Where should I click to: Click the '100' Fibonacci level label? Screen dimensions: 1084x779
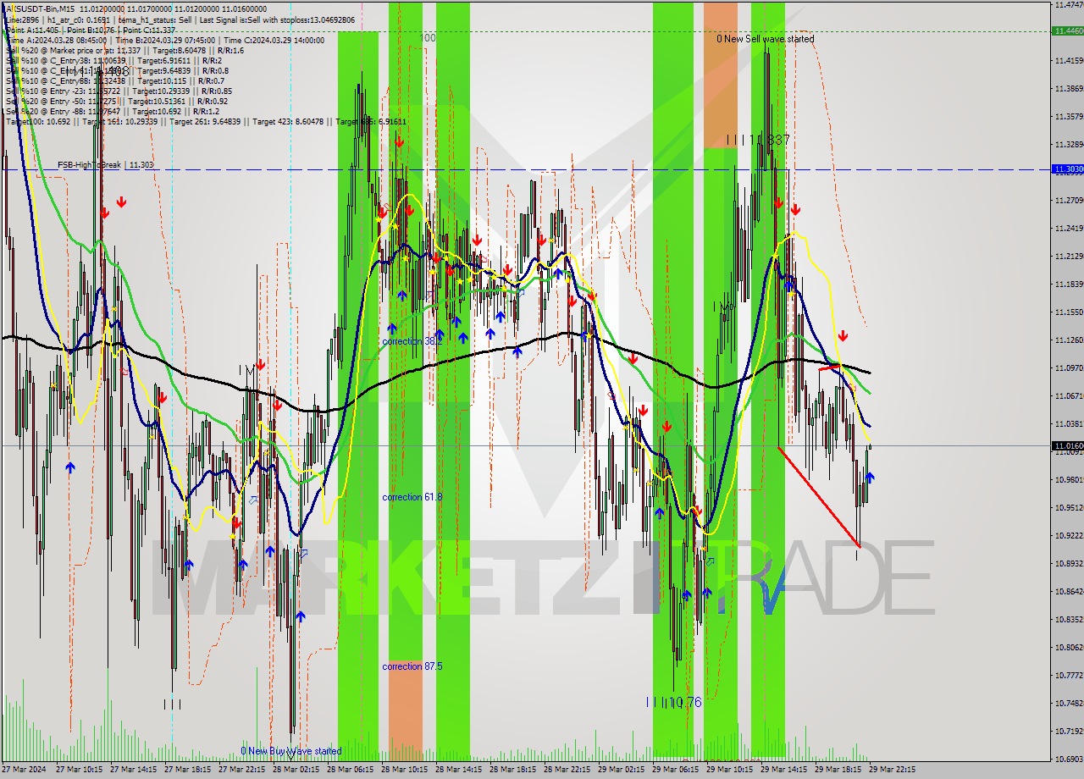pyautogui.click(x=428, y=38)
